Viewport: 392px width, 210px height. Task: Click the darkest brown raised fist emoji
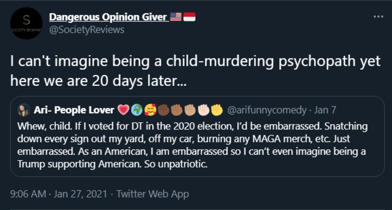(163, 110)
